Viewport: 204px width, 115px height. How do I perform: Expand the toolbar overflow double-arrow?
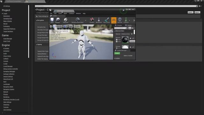[134, 20]
